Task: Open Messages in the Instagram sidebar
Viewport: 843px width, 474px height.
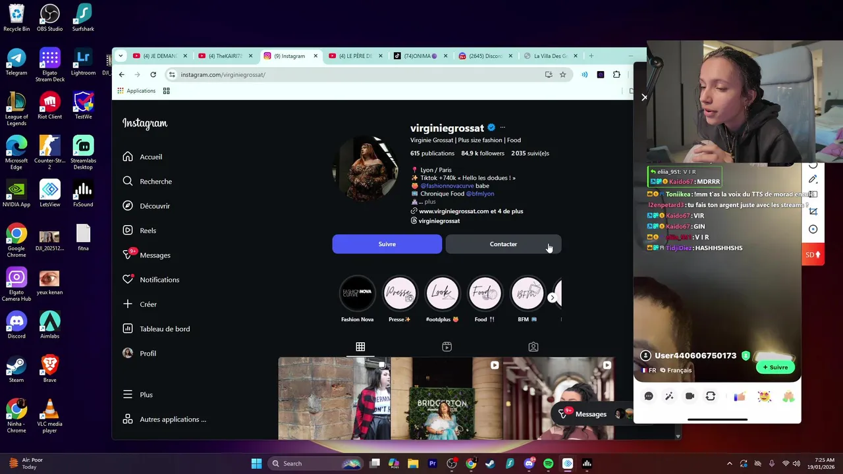Action: point(146,255)
